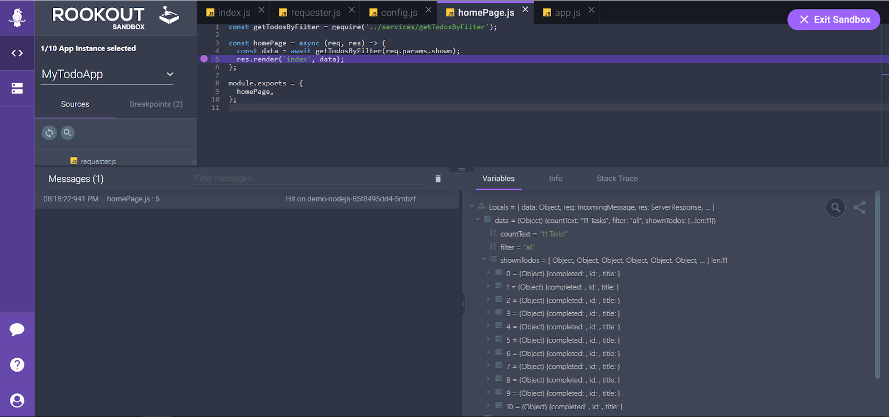The height and width of the screenshot is (417, 889).
Task: Toggle the breakpoint dot on line 5
Action: [204, 59]
